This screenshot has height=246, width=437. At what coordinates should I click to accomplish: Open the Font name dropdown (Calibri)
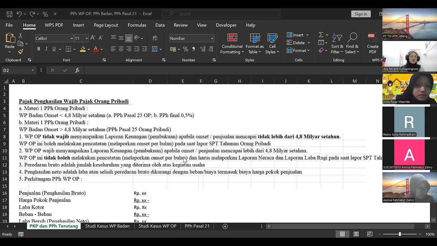71,38
